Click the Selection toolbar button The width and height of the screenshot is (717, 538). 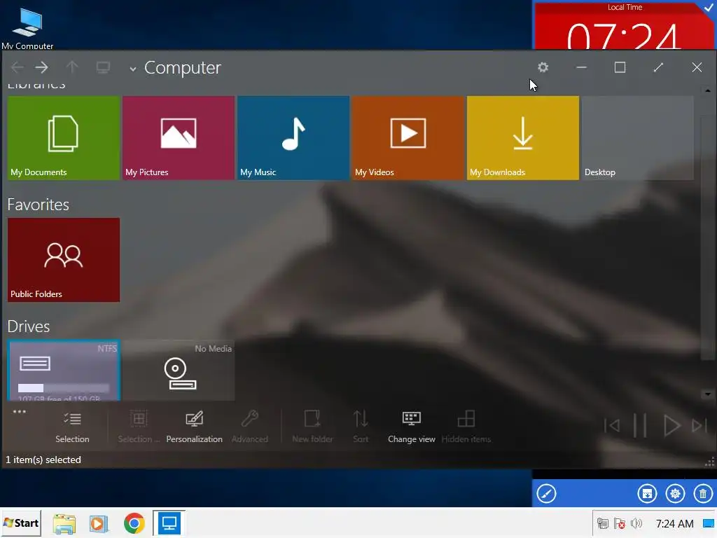[72, 427]
